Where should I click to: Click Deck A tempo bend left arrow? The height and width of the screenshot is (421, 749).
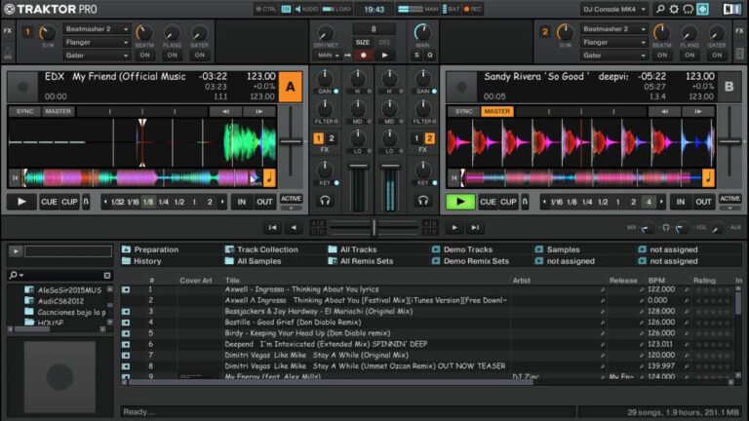point(225,111)
